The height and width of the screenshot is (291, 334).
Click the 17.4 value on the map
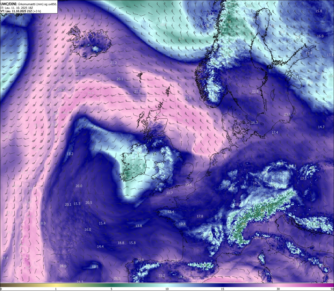(x=275, y=133)
